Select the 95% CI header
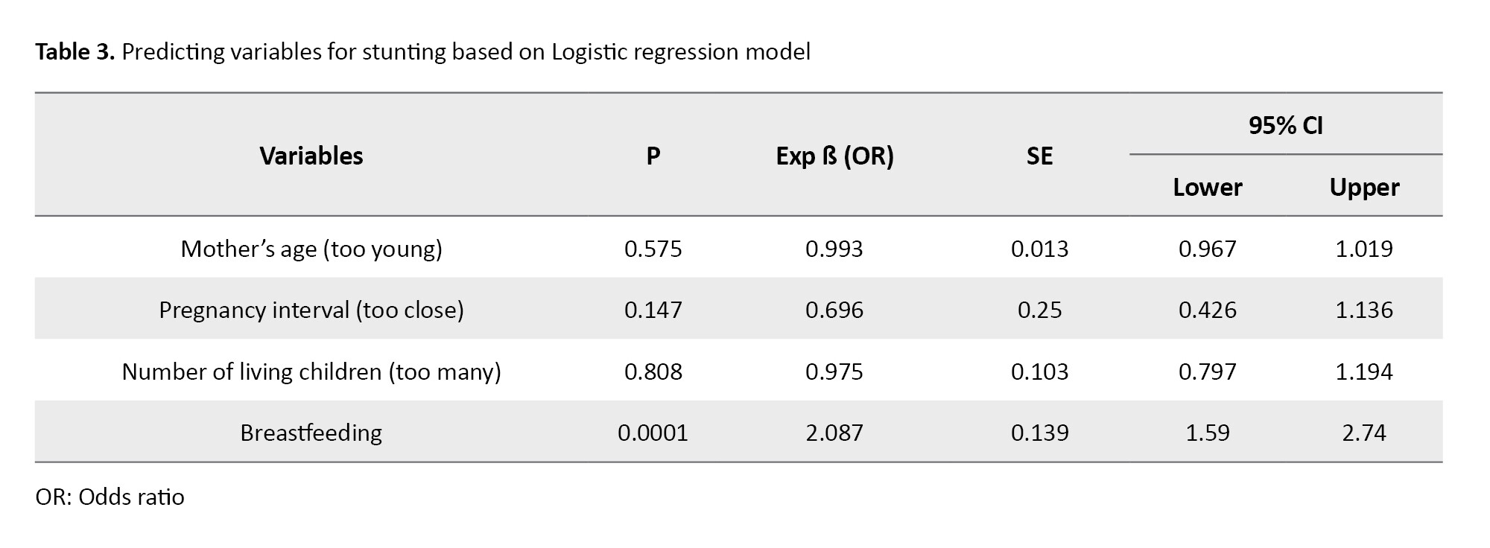The image size is (1490, 548). pos(1285,125)
